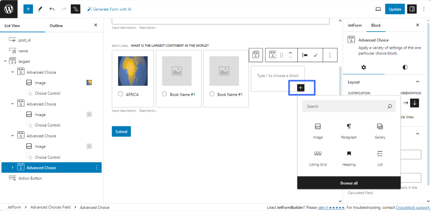431x211 pixels.
Task: Open the device preview icon
Action: (378, 9)
